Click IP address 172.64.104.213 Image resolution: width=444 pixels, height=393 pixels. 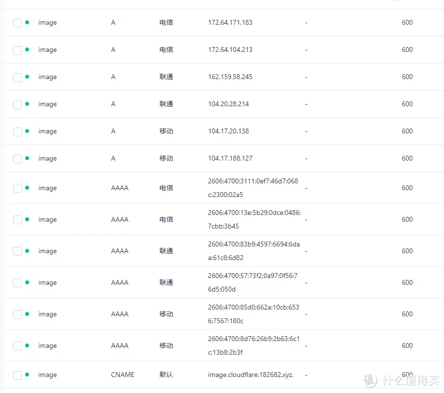tap(230, 49)
